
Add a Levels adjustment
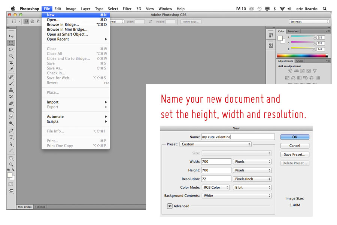click(x=297, y=71)
